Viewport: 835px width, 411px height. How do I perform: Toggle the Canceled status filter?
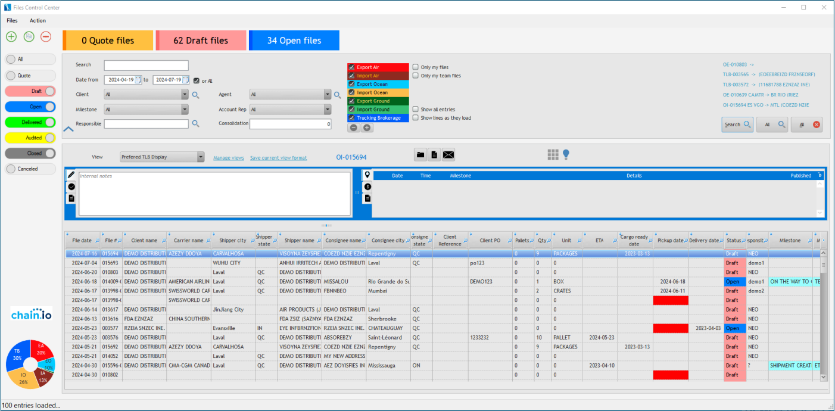coord(30,169)
